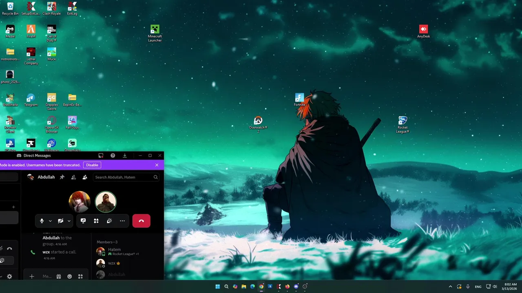Open attachment plus button in message box
This screenshot has width=522, height=293.
point(32,276)
